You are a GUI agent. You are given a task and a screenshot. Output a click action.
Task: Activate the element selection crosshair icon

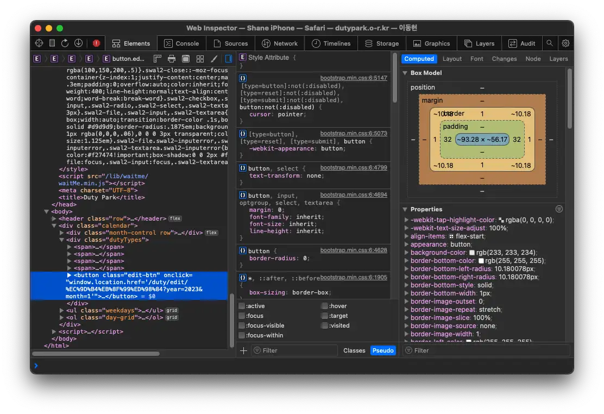(39, 43)
